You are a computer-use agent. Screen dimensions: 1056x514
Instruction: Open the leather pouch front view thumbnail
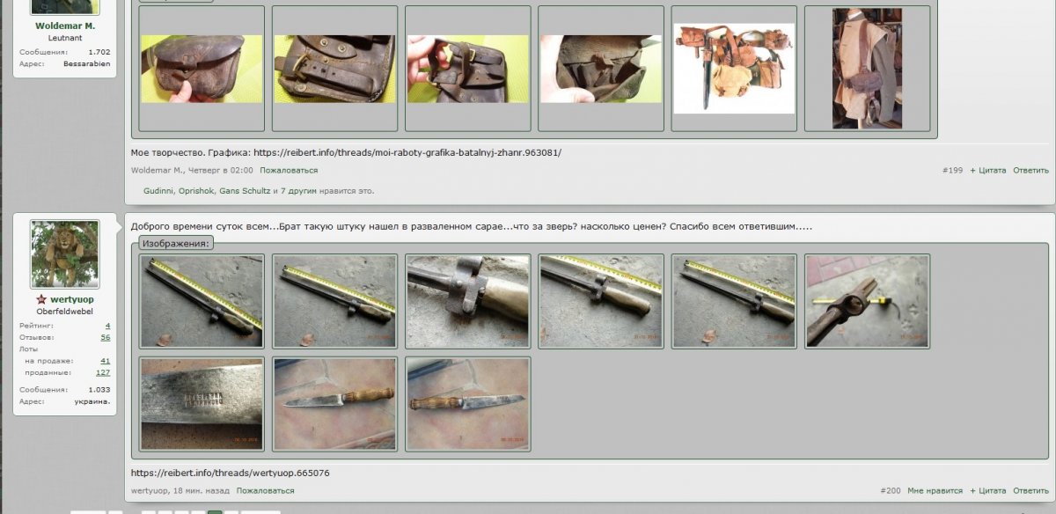tap(202, 69)
